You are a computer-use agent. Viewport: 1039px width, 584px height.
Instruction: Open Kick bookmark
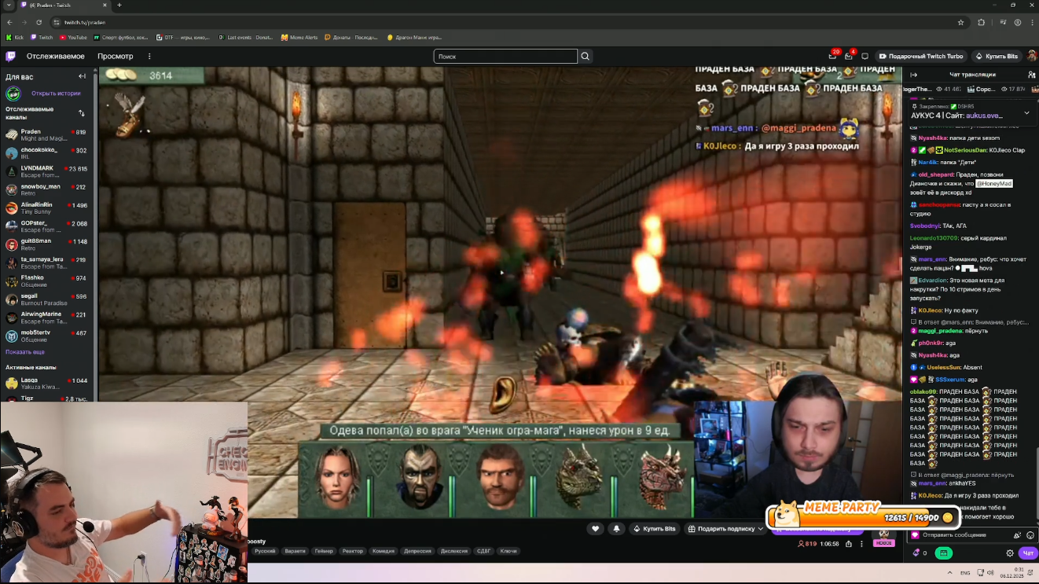(15, 38)
